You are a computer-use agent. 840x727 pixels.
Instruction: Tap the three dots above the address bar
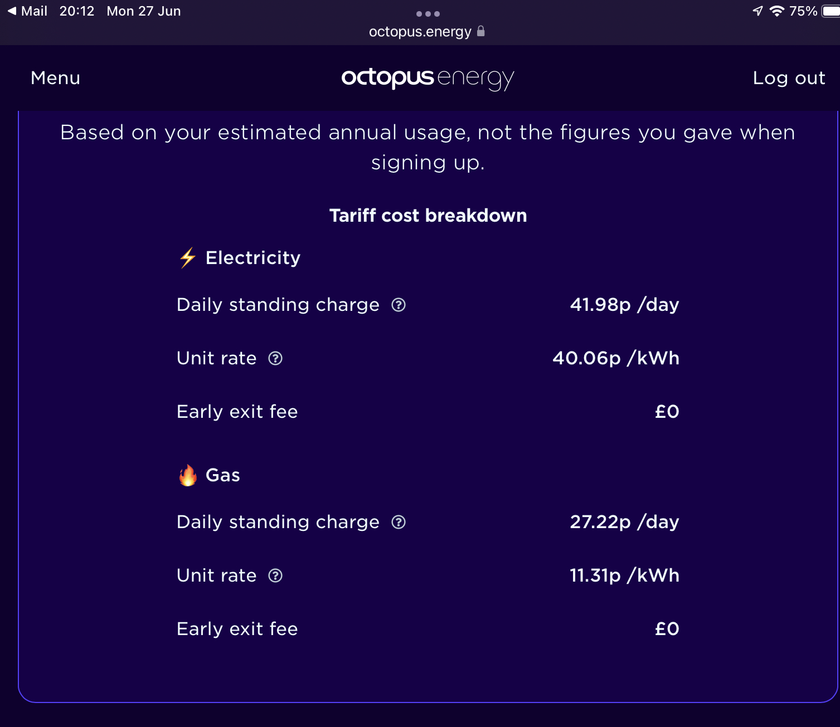tap(428, 14)
